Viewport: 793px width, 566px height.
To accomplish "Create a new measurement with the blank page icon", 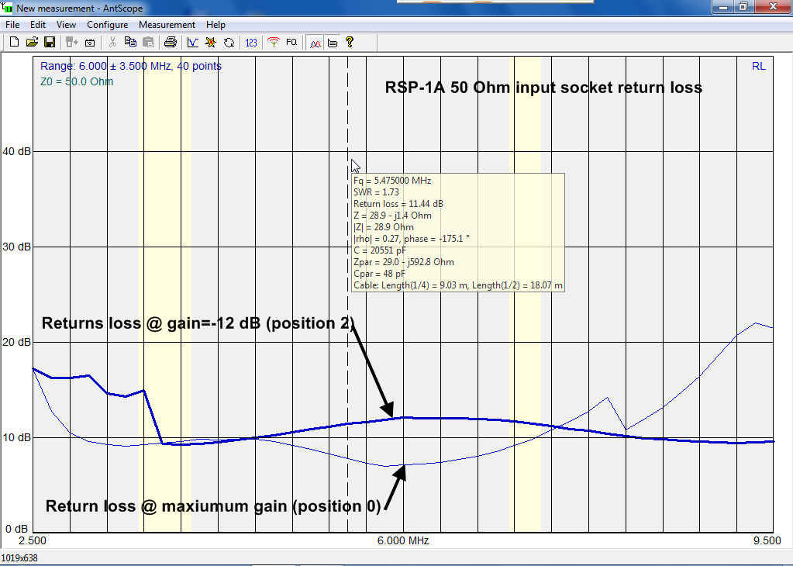I will [x=14, y=43].
